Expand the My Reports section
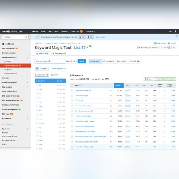This screenshot has width=179, height=179. coord(28,118)
